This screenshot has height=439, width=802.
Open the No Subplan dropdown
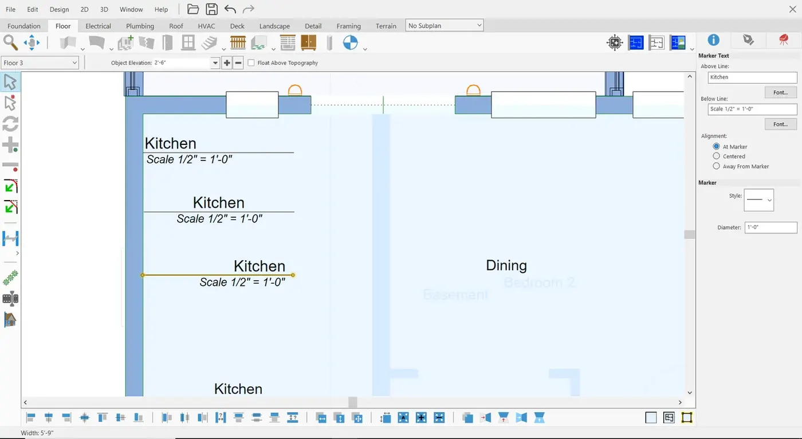pyautogui.click(x=445, y=26)
